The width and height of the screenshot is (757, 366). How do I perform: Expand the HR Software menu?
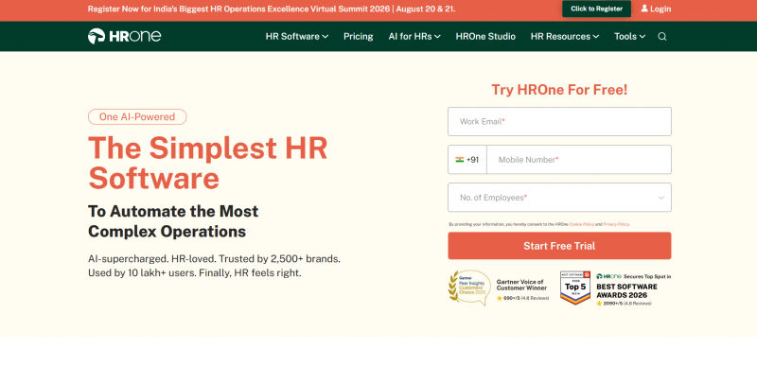pos(297,36)
